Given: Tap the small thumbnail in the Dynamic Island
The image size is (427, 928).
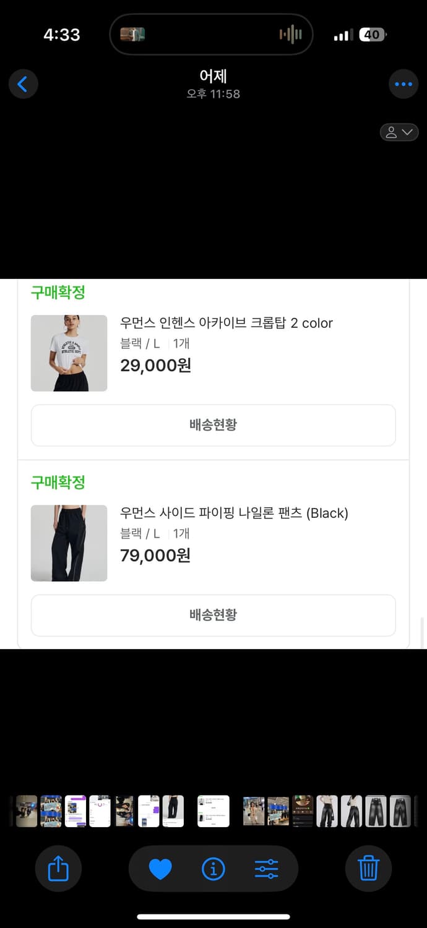Looking at the screenshot, I should click(x=132, y=35).
